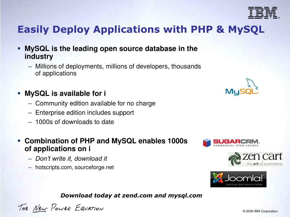This screenshot has width=290, height=217.
Task: Click the 'MySQL is available for i' bullet
Action: pos(65,93)
